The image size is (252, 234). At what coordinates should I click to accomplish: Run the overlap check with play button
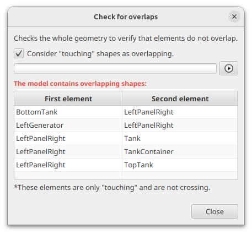coord(229,68)
